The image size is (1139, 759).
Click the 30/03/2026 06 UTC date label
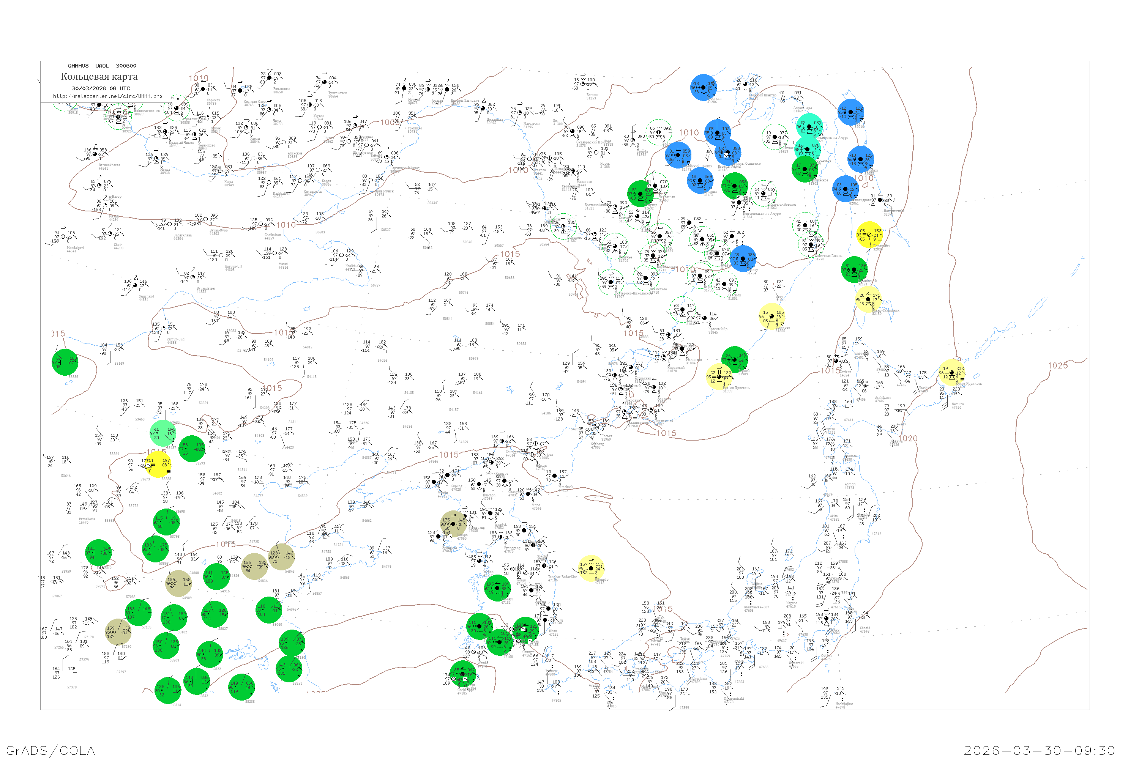tap(101, 88)
